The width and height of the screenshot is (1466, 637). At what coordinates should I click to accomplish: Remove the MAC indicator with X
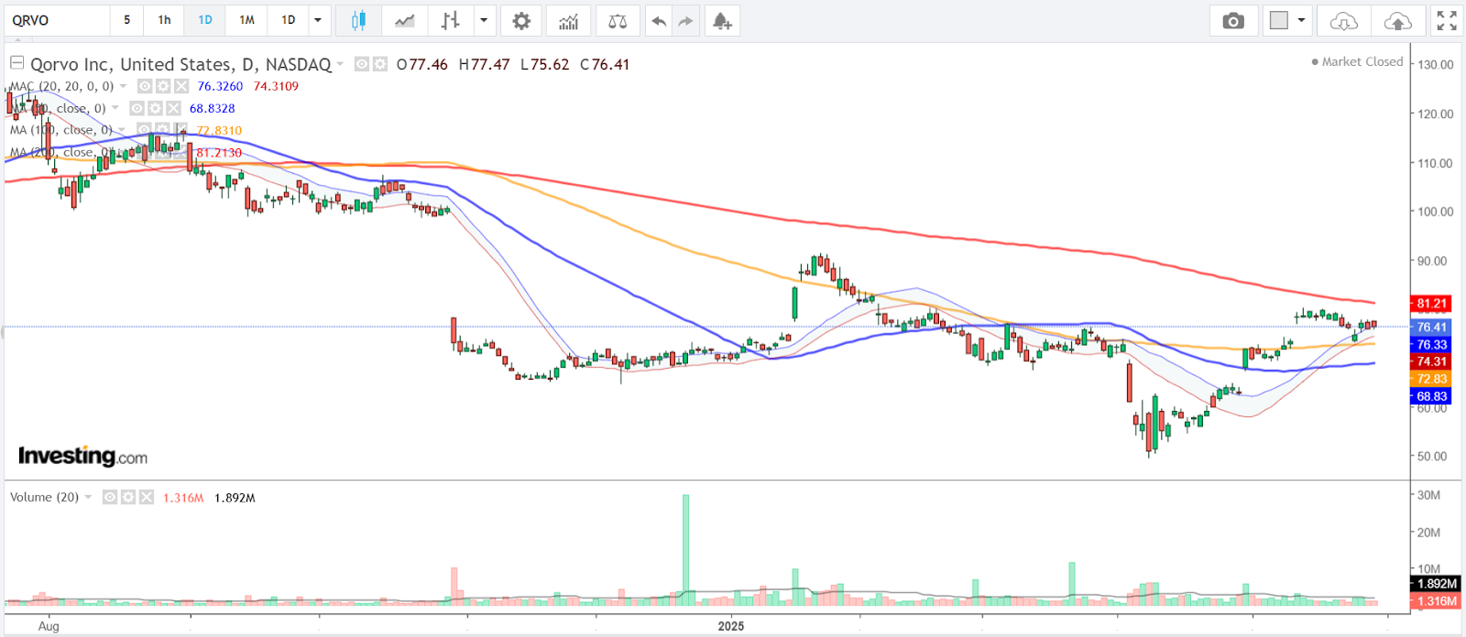pyautogui.click(x=181, y=86)
